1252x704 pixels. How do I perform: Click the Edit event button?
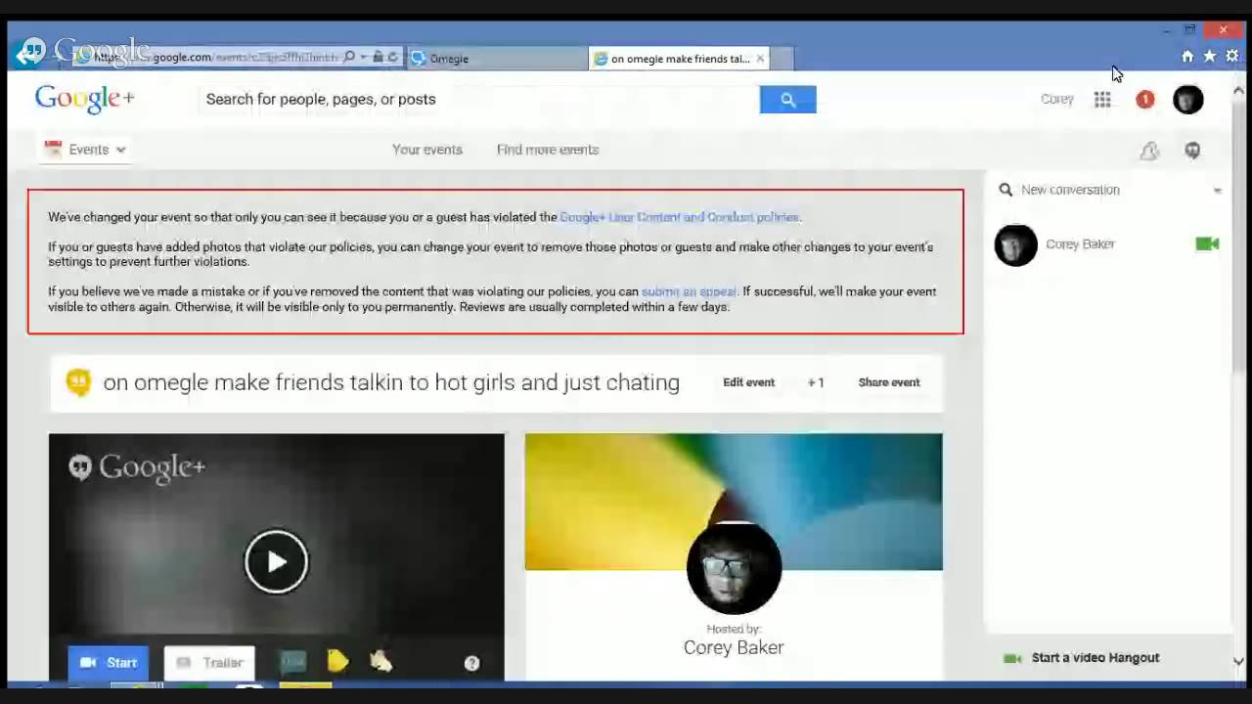(x=748, y=382)
